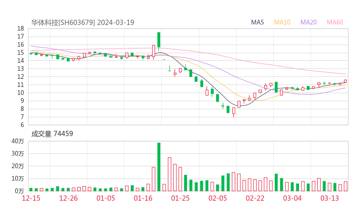Click the 10万 volume axis label
This screenshot has width=353, height=209.
(18, 179)
